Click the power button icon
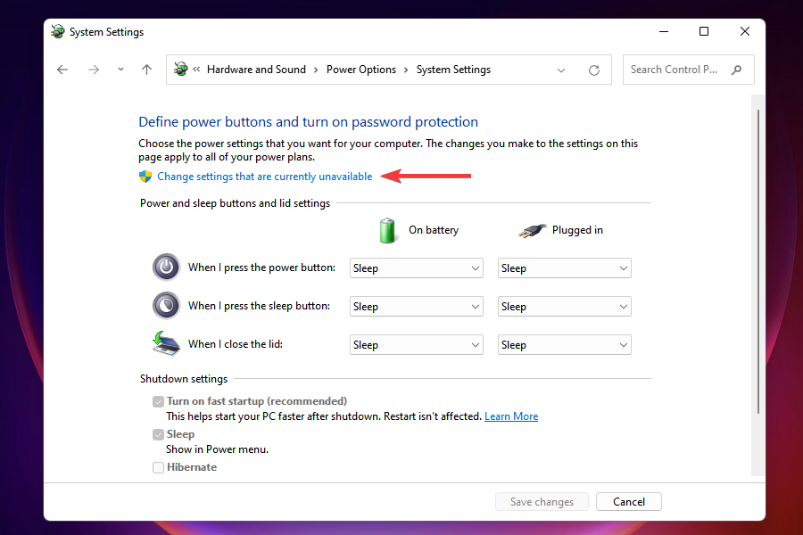The image size is (803, 535). pos(166,267)
